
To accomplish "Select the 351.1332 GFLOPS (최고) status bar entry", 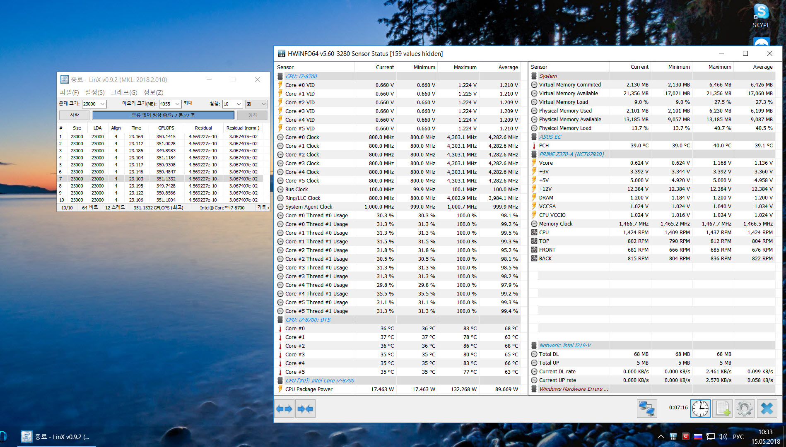I will pyautogui.click(x=158, y=207).
